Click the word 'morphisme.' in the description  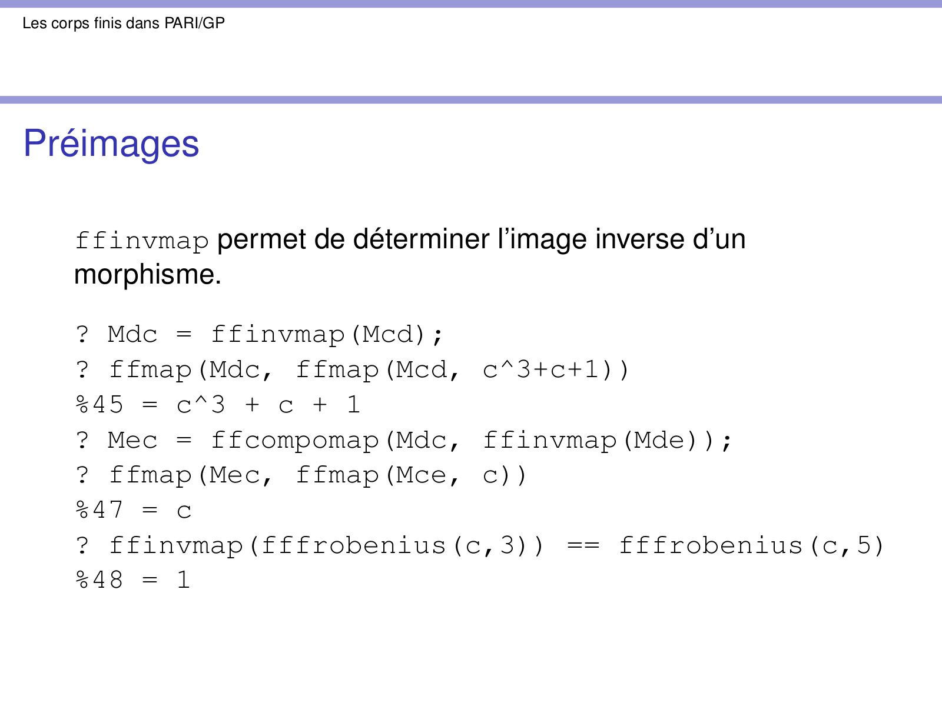coord(148,275)
